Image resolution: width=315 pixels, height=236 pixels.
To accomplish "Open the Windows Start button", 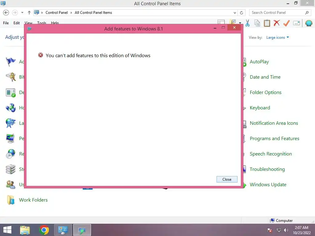I will (7, 230).
